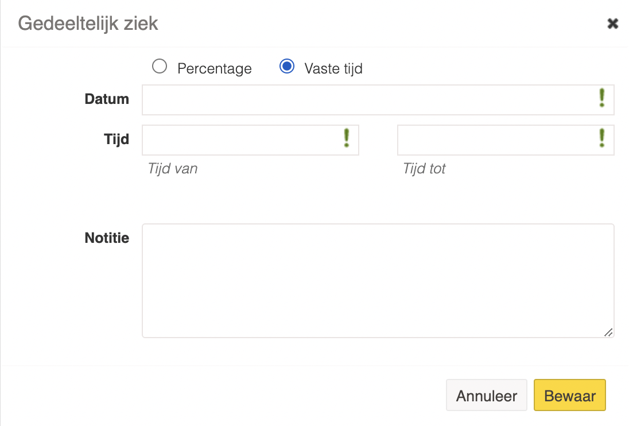Click the exclamation icon in Tijd tot field
The image size is (629, 426).
tap(601, 138)
